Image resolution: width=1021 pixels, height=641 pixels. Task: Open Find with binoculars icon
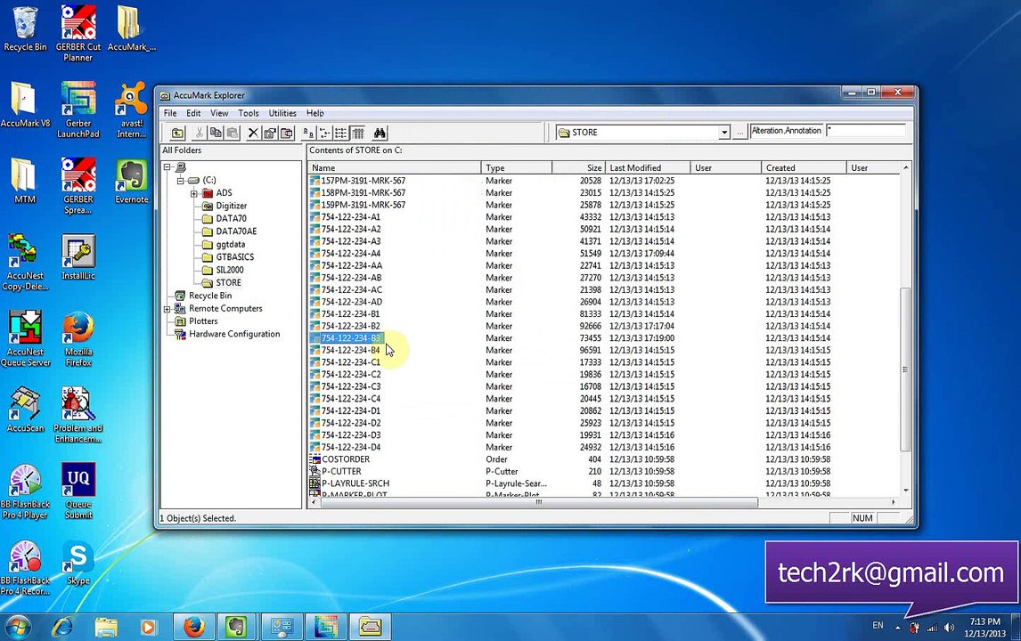pos(380,133)
